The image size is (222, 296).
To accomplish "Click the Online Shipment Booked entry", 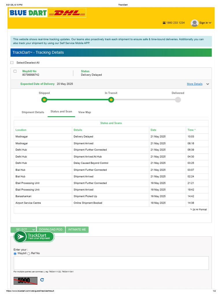I will (x=88, y=203).
